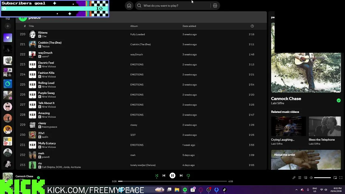Sort by the # track number header
The height and width of the screenshot is (194, 345).
click(x=25, y=26)
